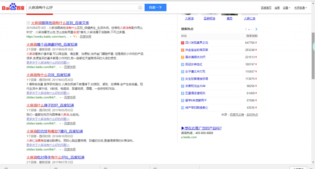The height and width of the screenshot is (169, 315).
Task: Select search index value 647766
Action: point(250,43)
